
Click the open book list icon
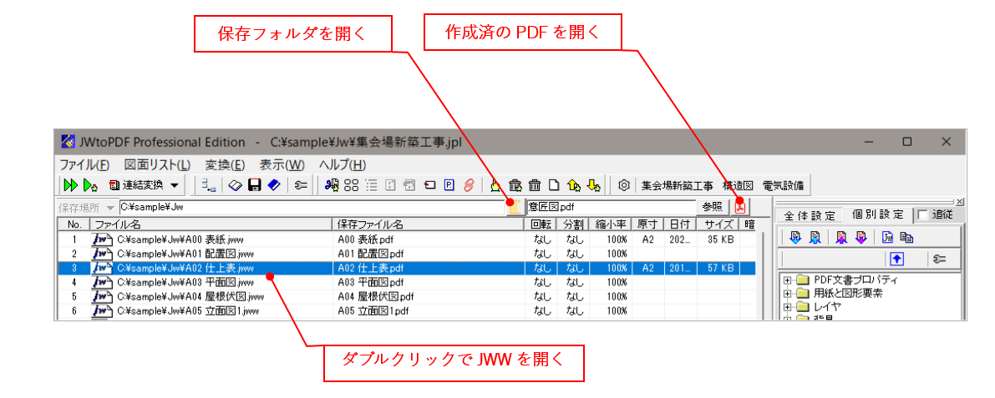pyautogui.click(x=236, y=185)
